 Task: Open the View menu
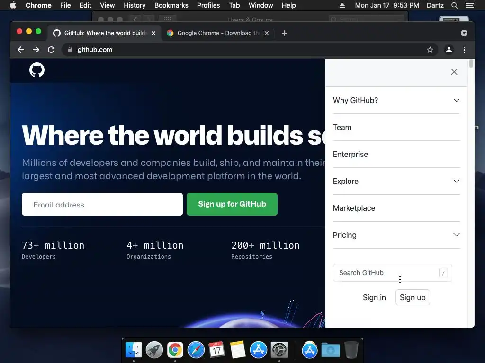108,5
